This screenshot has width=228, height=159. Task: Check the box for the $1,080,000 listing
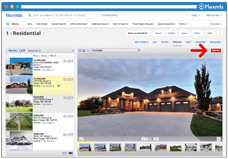[x=8, y=60]
